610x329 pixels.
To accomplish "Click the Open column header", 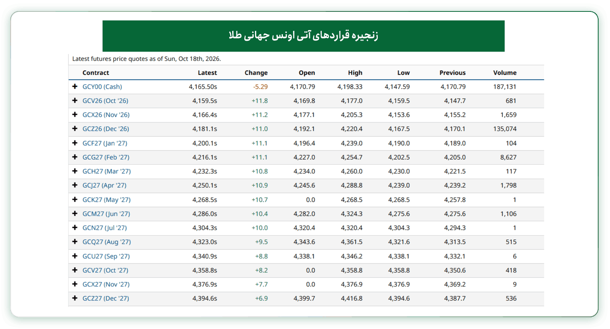I will click(x=307, y=72).
